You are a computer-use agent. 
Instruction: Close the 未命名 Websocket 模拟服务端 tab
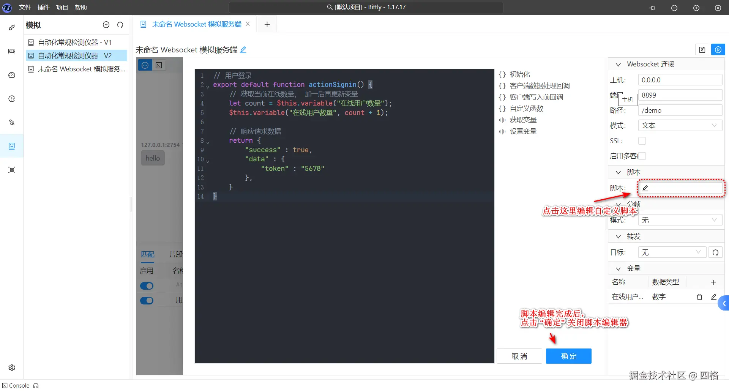click(x=248, y=24)
